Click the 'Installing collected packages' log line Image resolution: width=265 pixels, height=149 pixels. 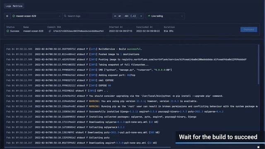tap(101, 117)
